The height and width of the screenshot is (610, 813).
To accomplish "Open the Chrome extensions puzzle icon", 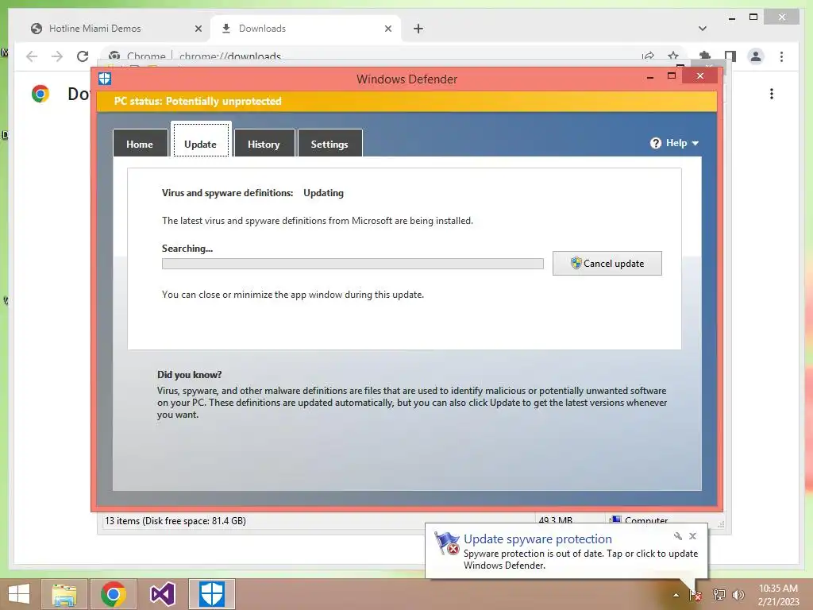I will click(x=705, y=56).
